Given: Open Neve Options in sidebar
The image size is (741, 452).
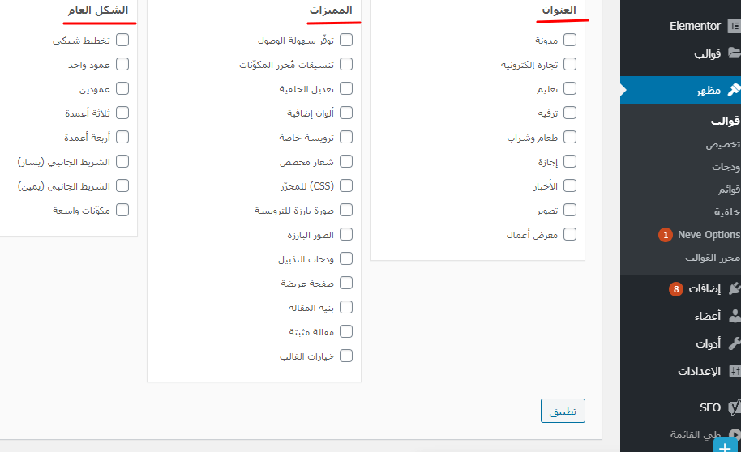Looking at the screenshot, I should pyautogui.click(x=709, y=235).
